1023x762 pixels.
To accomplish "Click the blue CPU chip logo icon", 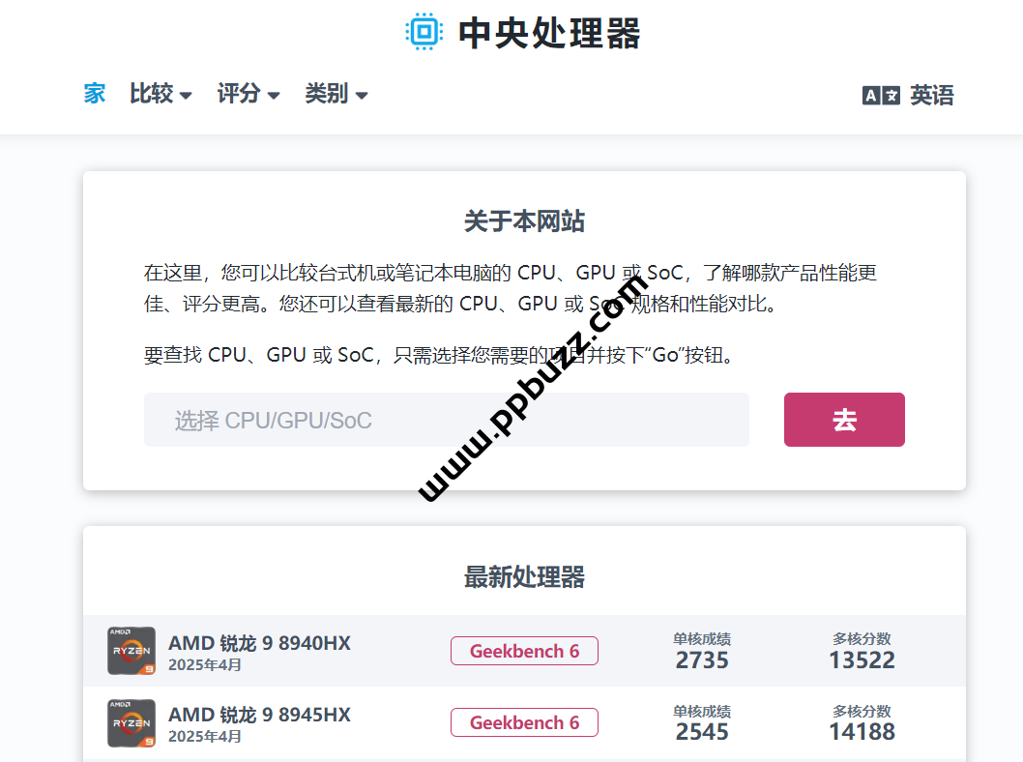I will click(x=424, y=31).
